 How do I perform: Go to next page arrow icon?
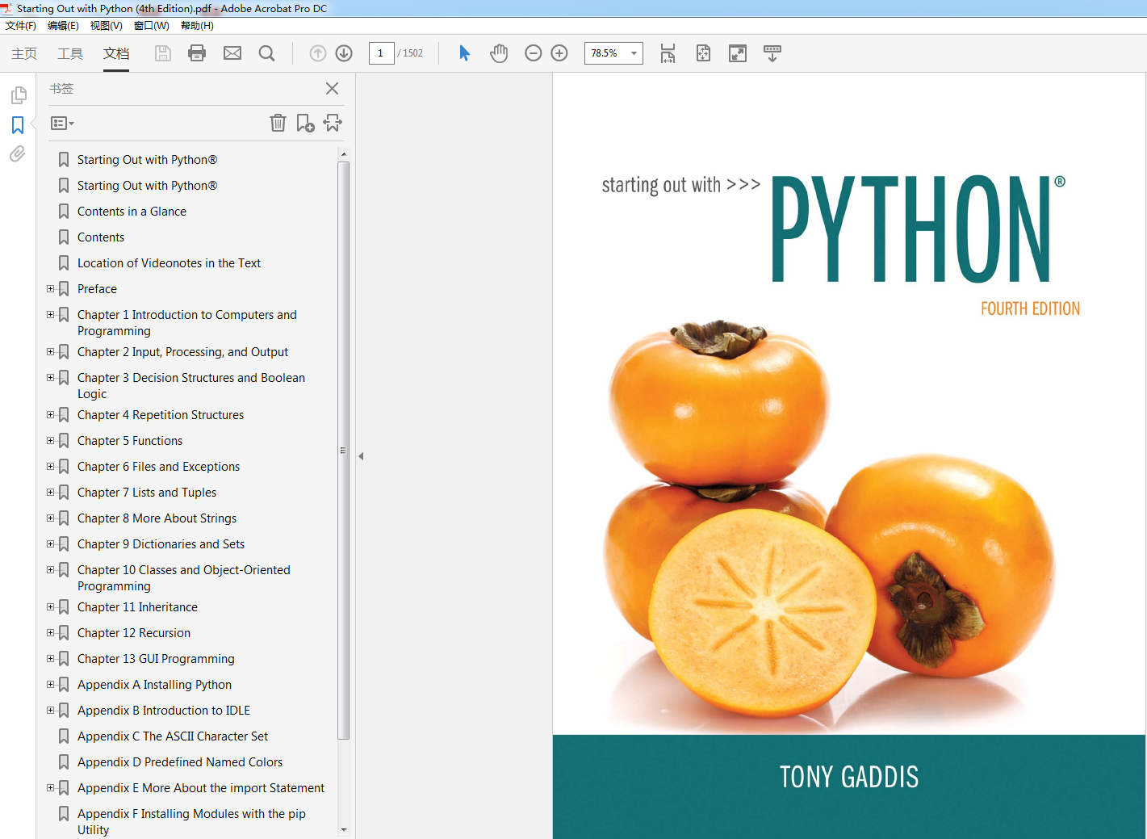tap(344, 53)
